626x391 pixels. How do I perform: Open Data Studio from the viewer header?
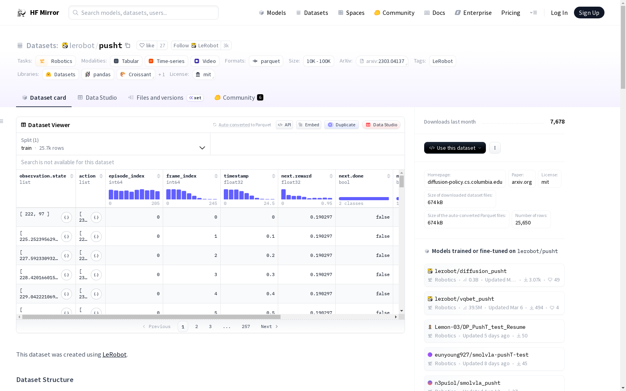pyautogui.click(x=381, y=125)
